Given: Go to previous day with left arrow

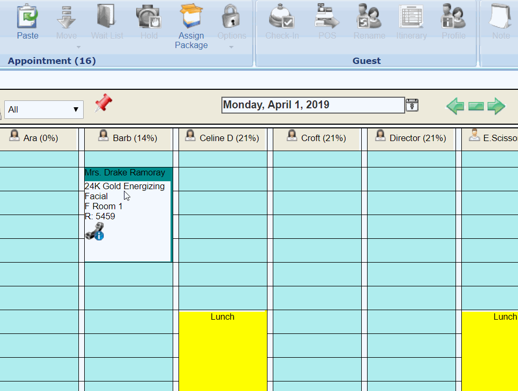Looking at the screenshot, I should [455, 106].
